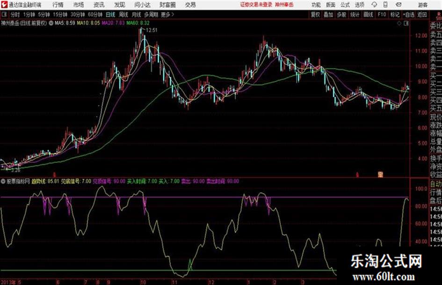Image resolution: width=442 pixels, height=285 pixels.
Task: Click the diamond icon at chart corner
Action: pos(399,24)
